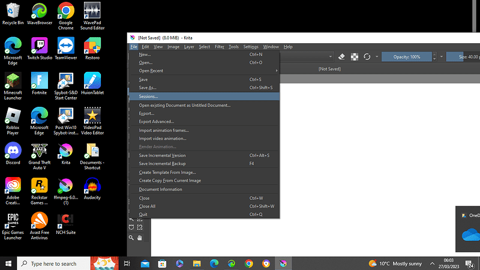Select the Google Chrome desktop shortcut
Screen dimensions: 480x270
pos(66,16)
